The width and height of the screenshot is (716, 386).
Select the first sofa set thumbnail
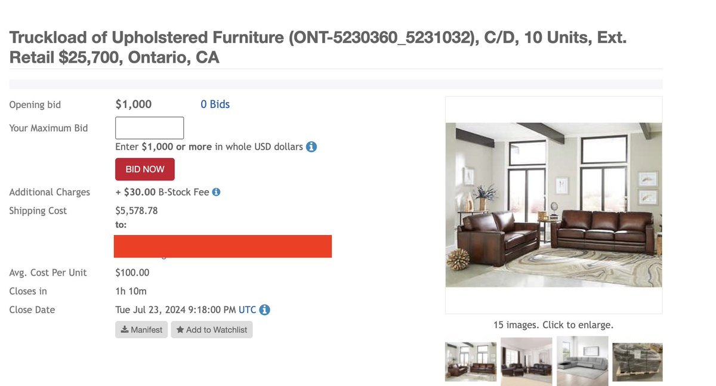click(x=471, y=362)
